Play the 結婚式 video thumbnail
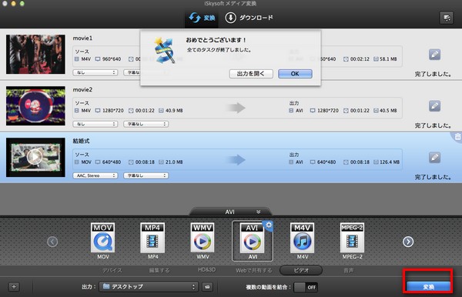 pos(35,157)
